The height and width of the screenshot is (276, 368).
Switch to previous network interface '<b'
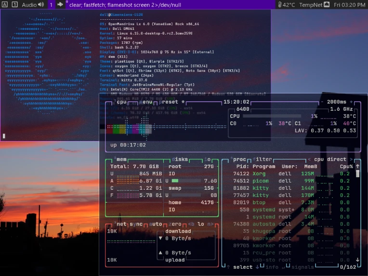click(x=191, y=224)
